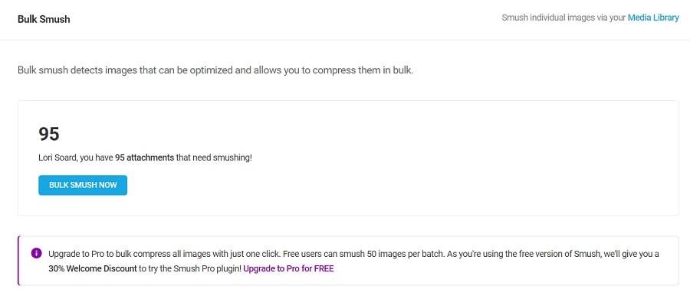The width and height of the screenshot is (690, 289).
Task: Click the Smush Pro plugin! phrase
Action: 206,268
